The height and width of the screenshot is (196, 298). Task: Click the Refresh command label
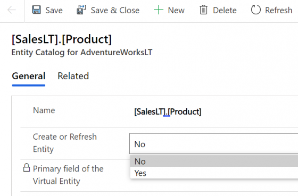[279, 10]
